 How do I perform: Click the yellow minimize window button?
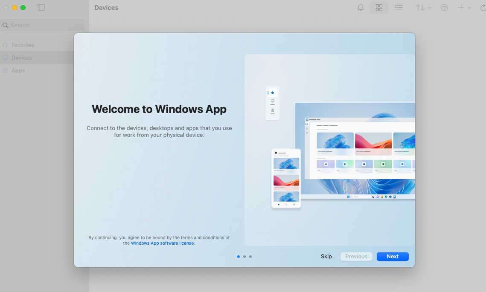[14, 7]
